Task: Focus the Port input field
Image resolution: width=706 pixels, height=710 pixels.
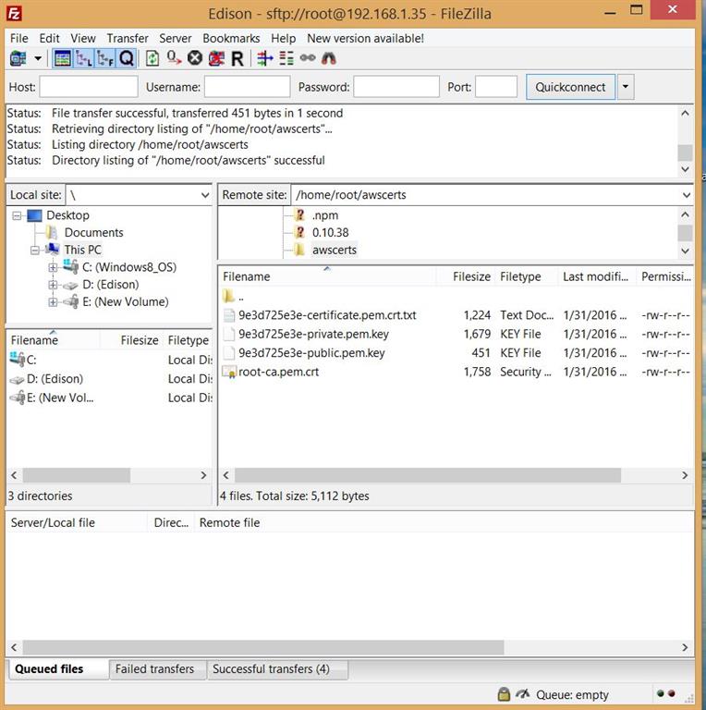Action: [496, 87]
